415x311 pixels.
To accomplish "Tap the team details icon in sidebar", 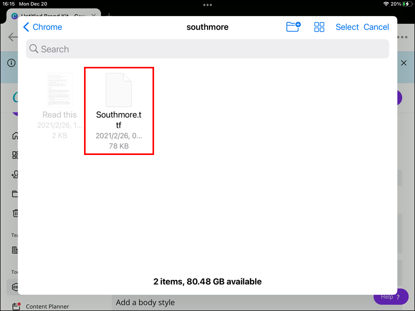I will pos(15,250).
